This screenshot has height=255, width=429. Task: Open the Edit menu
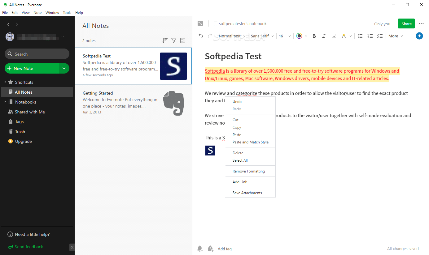tap(15, 13)
